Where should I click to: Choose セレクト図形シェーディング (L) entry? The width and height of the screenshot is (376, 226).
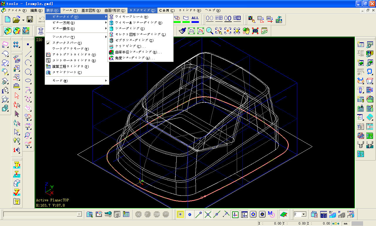(x=141, y=34)
